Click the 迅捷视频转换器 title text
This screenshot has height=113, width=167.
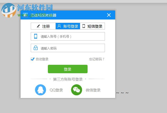(43, 15)
